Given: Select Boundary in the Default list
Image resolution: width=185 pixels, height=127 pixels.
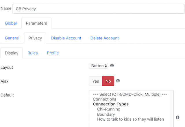Looking at the screenshot, I should (106, 114).
